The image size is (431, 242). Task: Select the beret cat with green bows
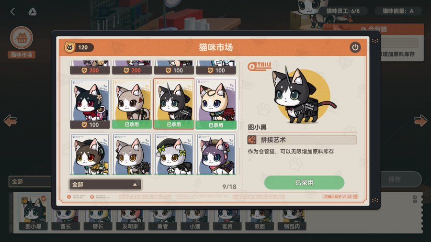pos(174,154)
